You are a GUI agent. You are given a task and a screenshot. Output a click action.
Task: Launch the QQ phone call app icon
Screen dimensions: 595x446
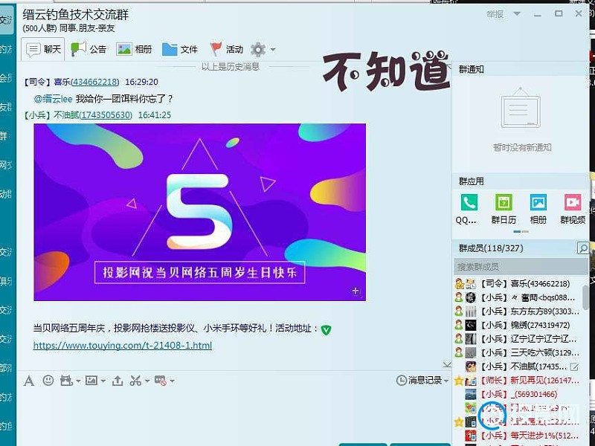click(469, 202)
